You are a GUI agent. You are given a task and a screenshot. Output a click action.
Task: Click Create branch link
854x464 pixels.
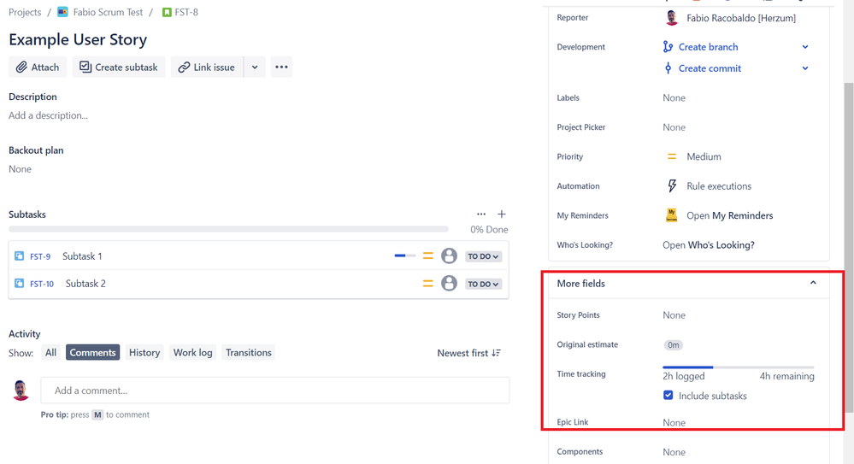(x=708, y=47)
